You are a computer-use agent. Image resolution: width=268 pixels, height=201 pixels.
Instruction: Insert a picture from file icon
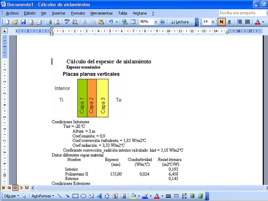tap(123, 196)
